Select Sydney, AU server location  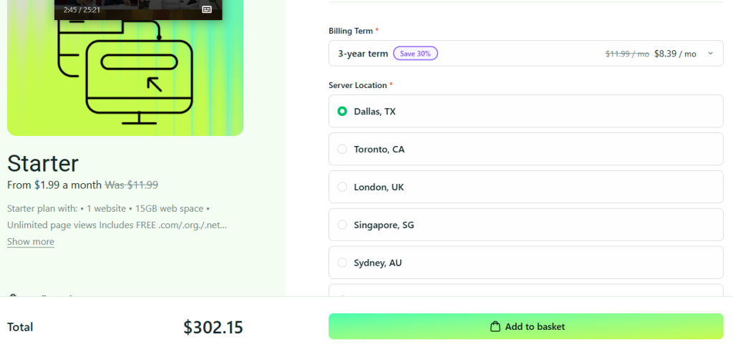click(526, 263)
